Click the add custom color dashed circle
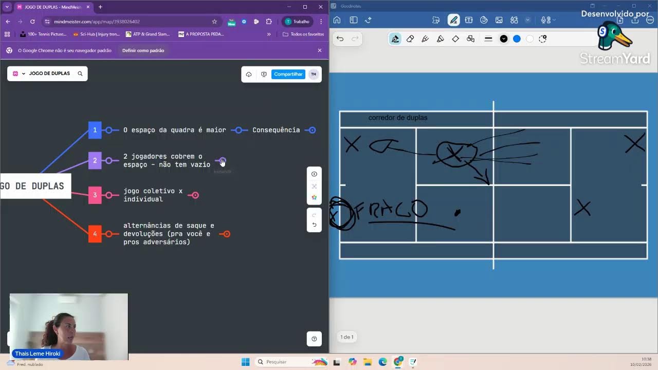The width and height of the screenshot is (658, 370). coord(542,39)
